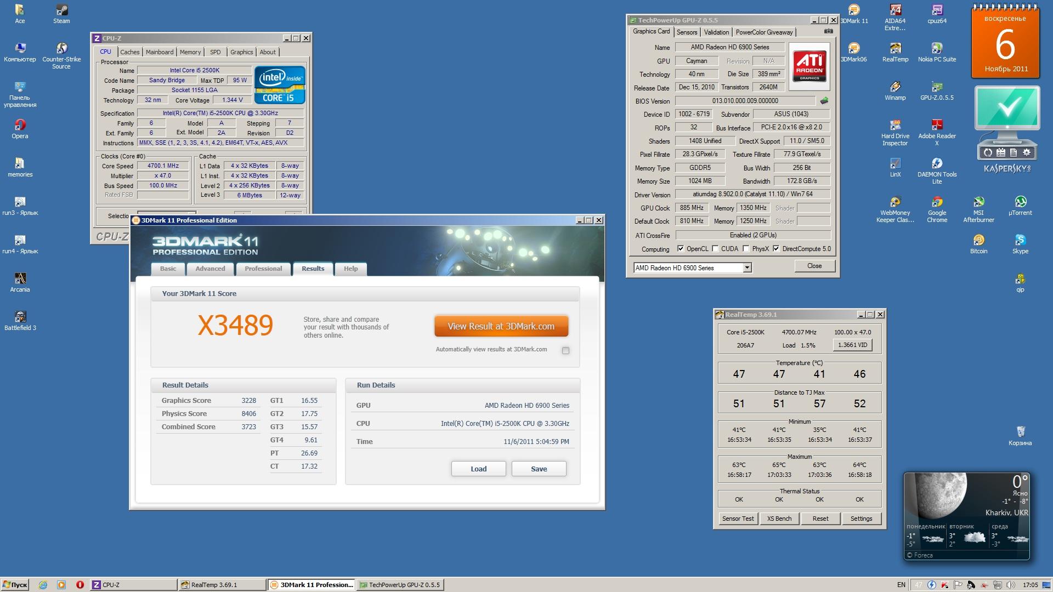Screen dimensions: 1053x592
Task: Toggle OpenCL checkbox in GPU-Z
Action: point(681,249)
